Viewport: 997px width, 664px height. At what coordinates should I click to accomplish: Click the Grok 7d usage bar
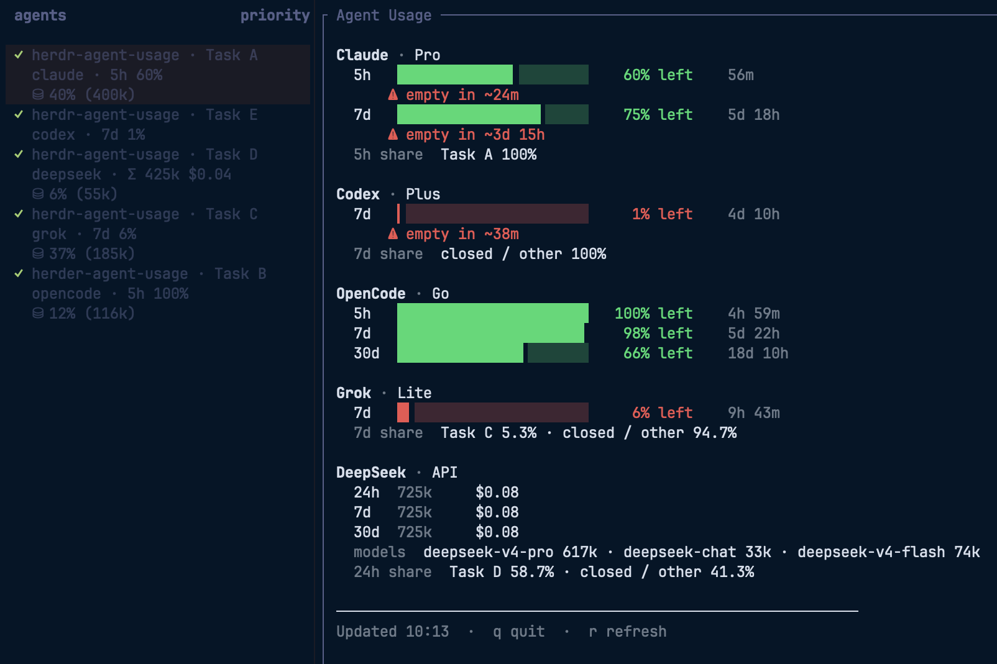point(493,412)
